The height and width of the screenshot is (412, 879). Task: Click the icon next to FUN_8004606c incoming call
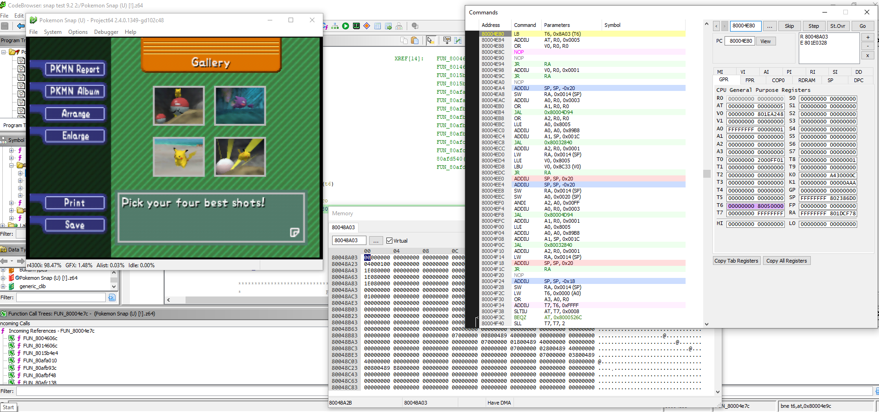[x=12, y=338]
